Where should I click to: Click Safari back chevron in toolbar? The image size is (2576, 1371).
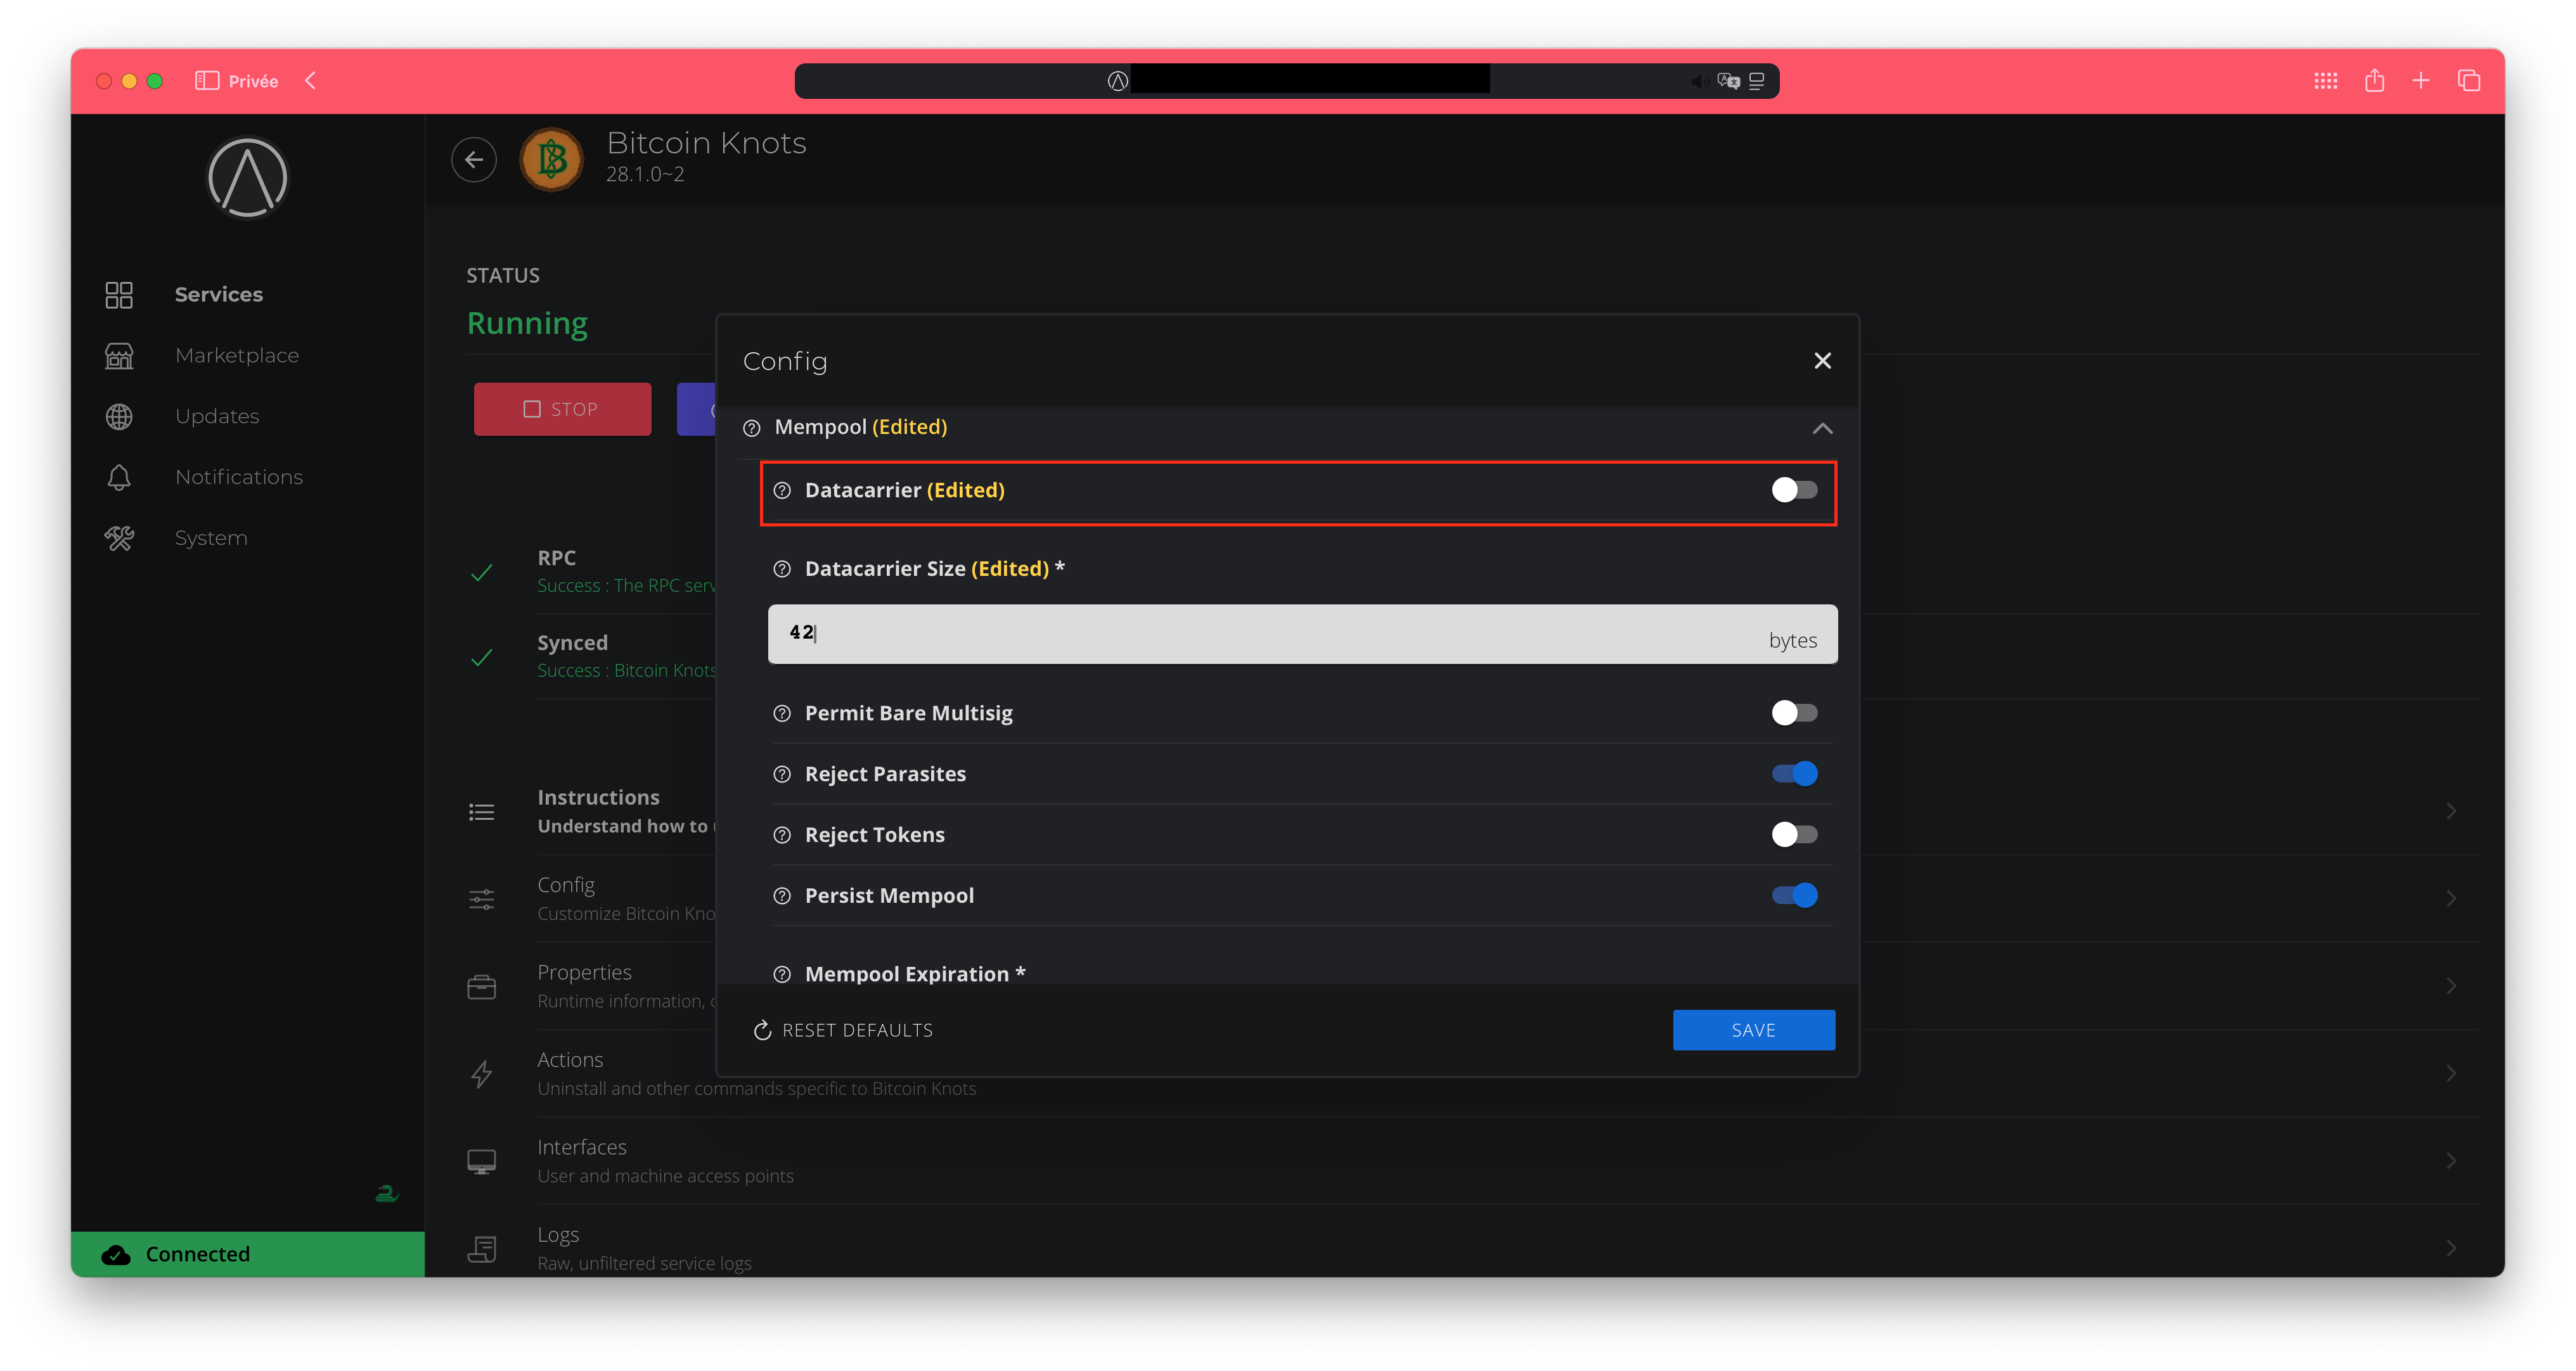(x=311, y=81)
